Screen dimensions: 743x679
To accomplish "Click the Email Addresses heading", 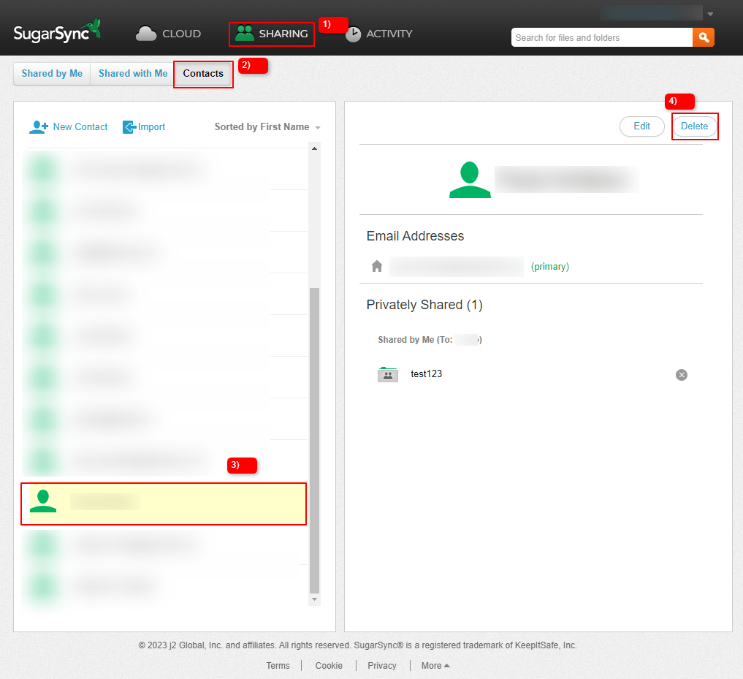I will 415,235.
